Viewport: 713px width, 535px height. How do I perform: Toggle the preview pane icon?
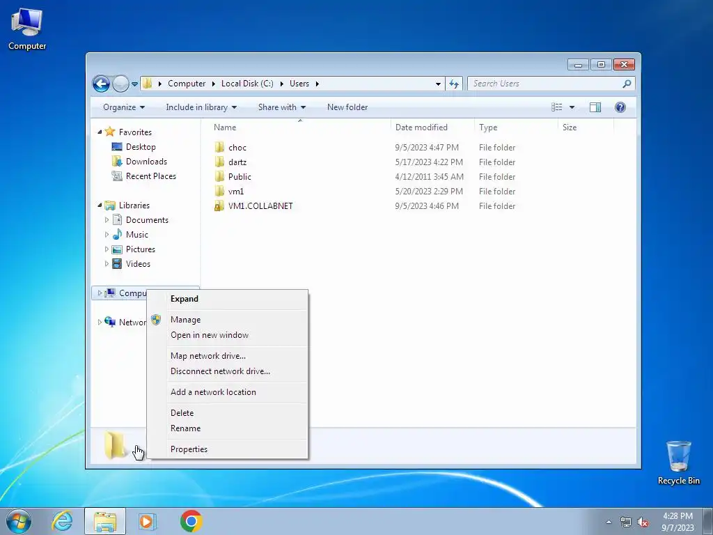[x=595, y=107]
